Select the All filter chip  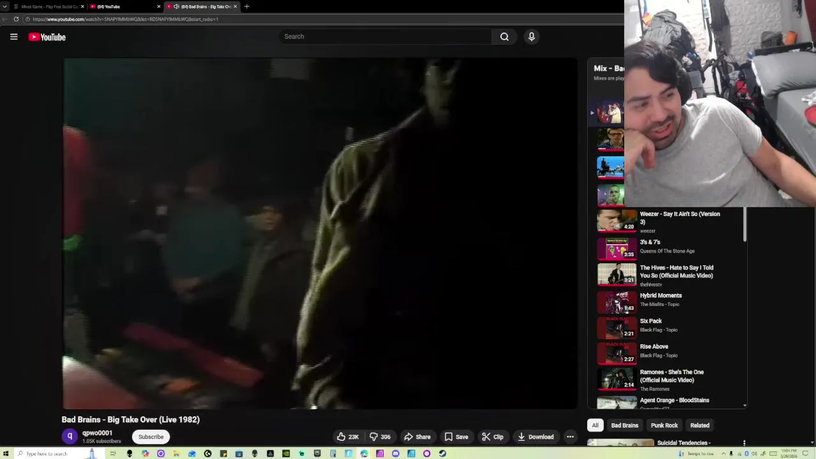(x=595, y=425)
